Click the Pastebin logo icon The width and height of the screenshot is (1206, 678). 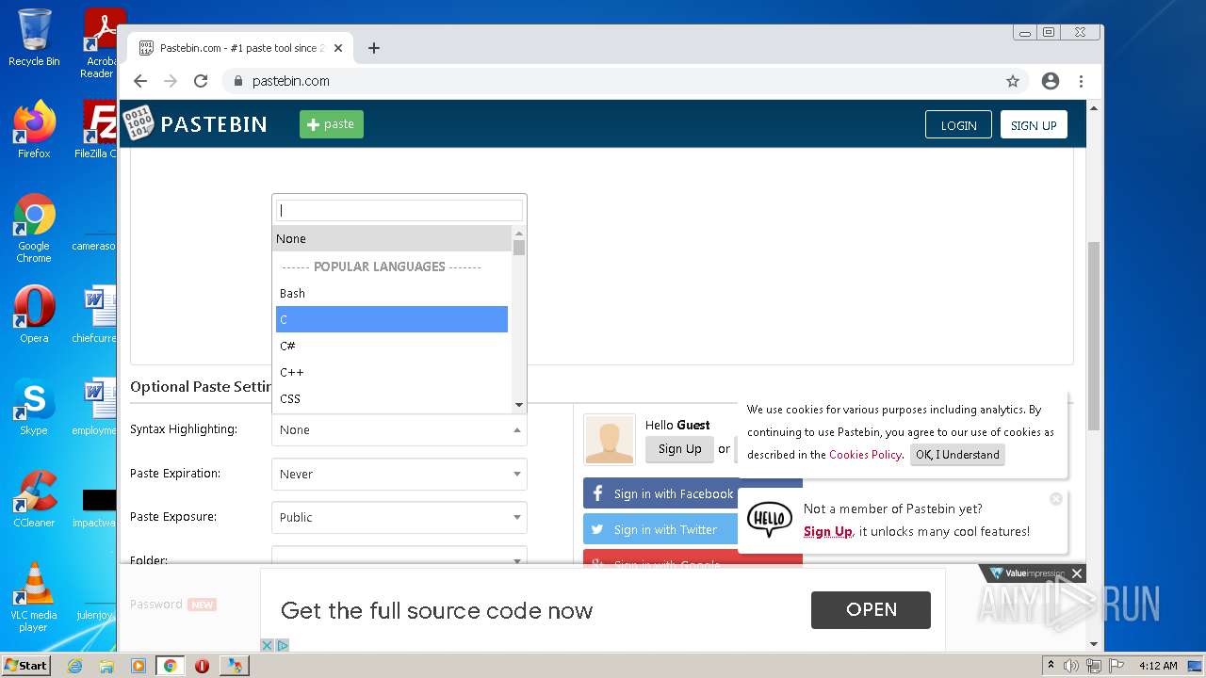tap(139, 123)
